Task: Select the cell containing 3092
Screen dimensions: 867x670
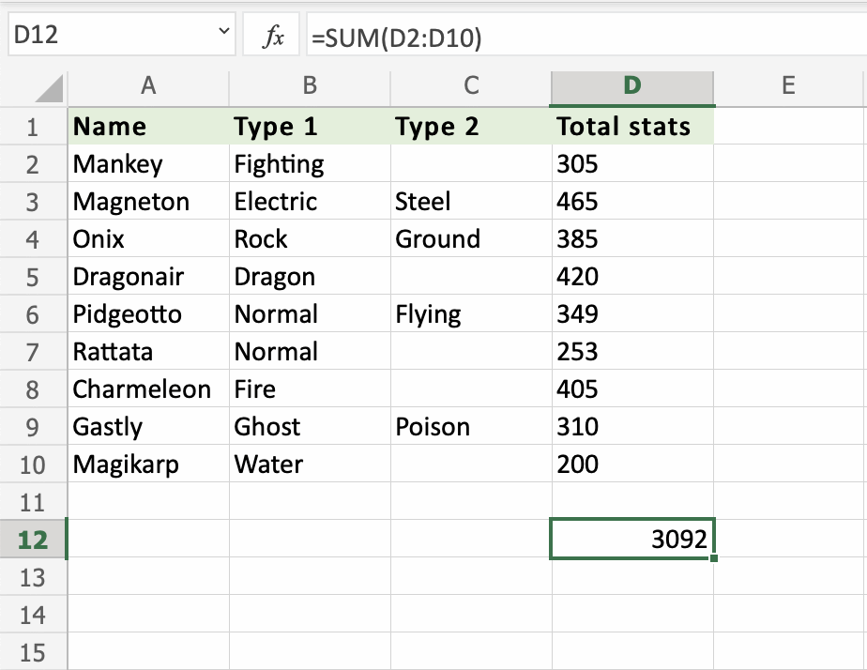Action: click(x=632, y=540)
